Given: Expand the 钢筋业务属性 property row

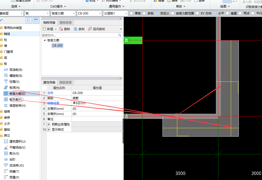Looking at the screenshot, I should click(49, 124).
